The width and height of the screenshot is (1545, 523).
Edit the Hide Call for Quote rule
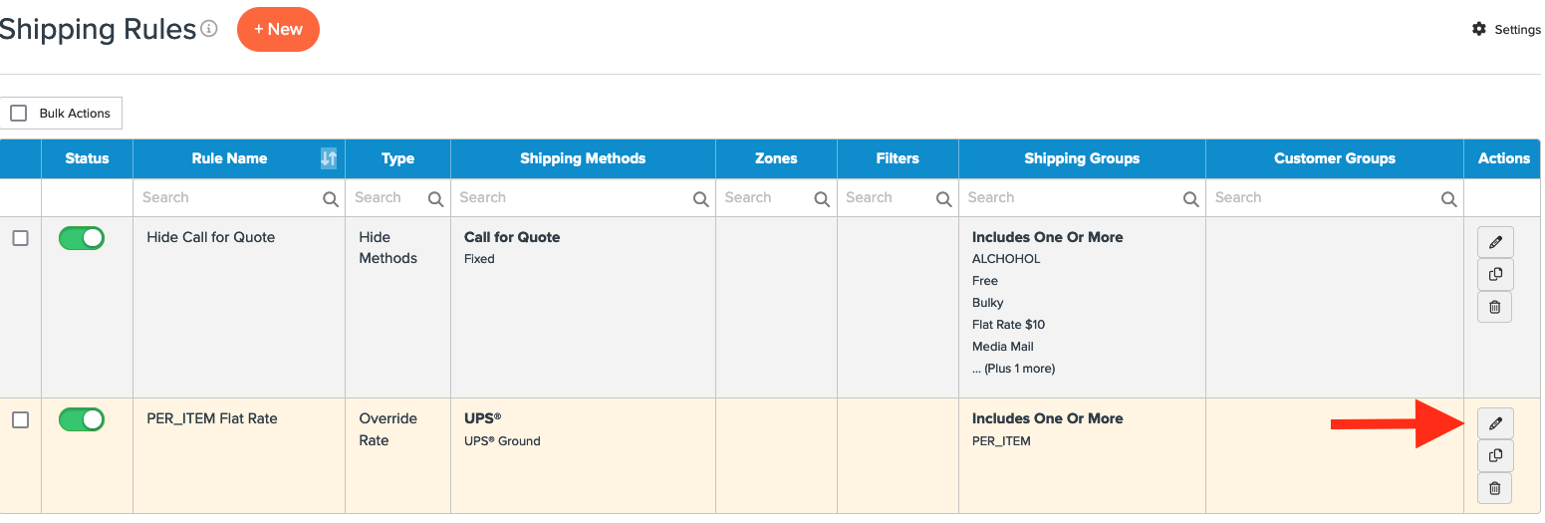pyautogui.click(x=1494, y=242)
